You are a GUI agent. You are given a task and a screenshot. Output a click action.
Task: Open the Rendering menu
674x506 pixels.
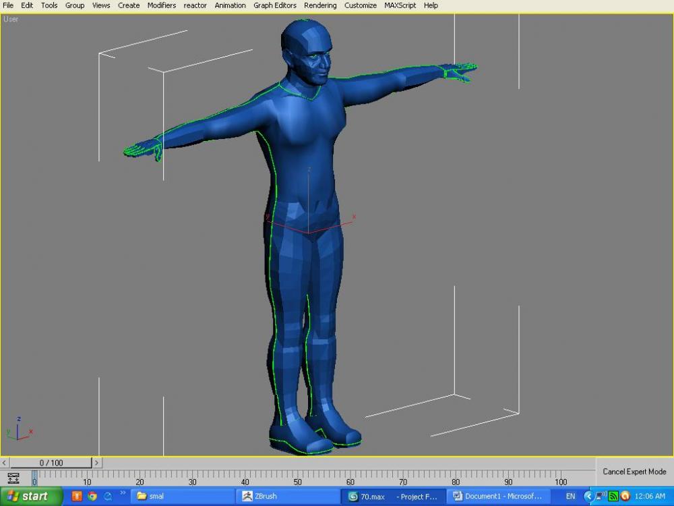coord(320,5)
